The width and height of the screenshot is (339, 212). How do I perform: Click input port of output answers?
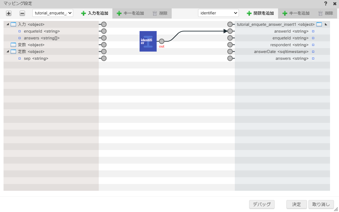click(x=230, y=58)
